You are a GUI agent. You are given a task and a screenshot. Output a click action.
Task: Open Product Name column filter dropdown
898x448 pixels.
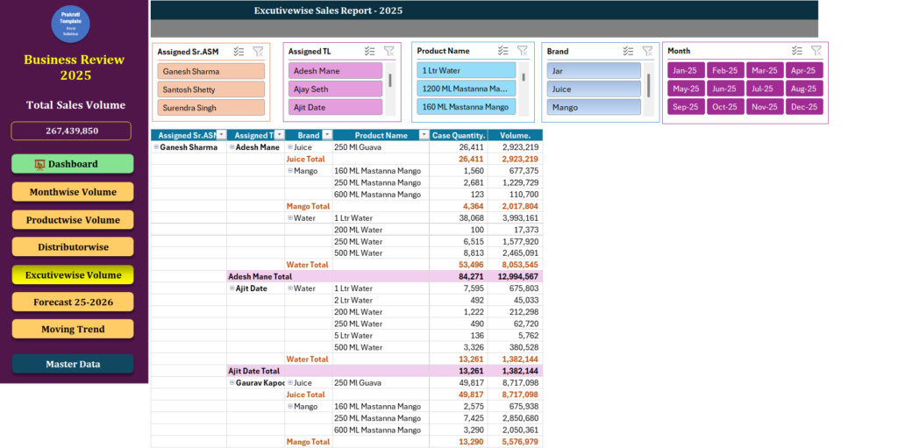pyautogui.click(x=424, y=135)
